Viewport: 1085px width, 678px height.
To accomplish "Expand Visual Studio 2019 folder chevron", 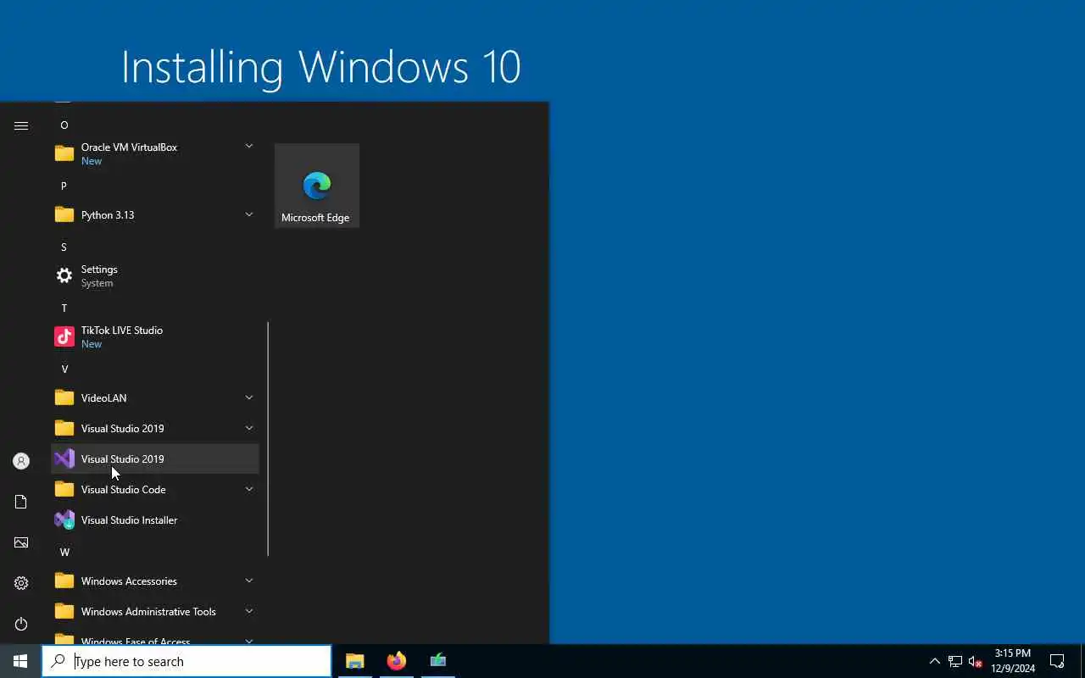I will tap(249, 428).
